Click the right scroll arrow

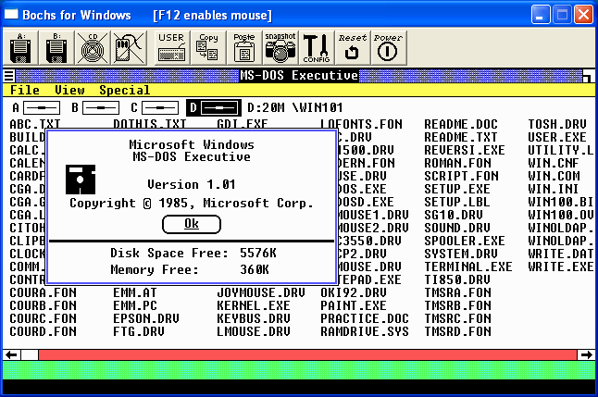[x=586, y=355]
